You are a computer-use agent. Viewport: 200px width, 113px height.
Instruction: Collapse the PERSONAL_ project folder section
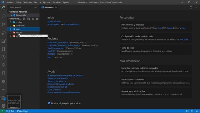15,19
